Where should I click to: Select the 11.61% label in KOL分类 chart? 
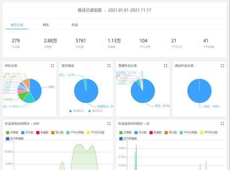pyautogui.click(x=8, y=99)
